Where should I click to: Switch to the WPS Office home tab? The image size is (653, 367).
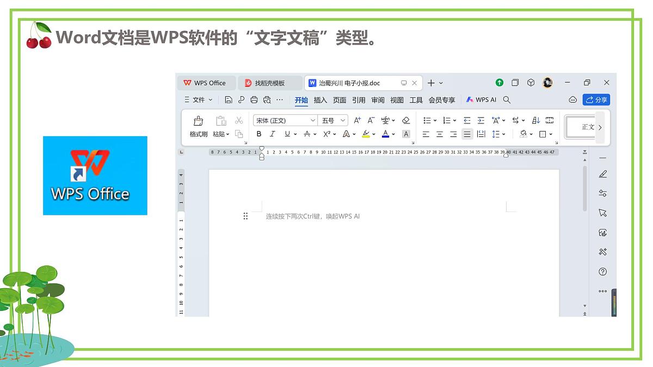[x=206, y=83]
